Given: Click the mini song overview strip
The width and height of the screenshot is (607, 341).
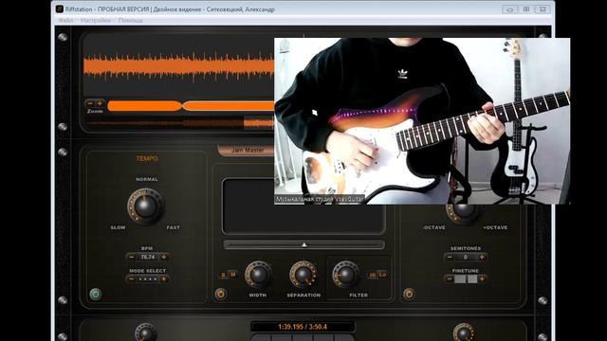Looking at the screenshot, I should (x=179, y=123).
